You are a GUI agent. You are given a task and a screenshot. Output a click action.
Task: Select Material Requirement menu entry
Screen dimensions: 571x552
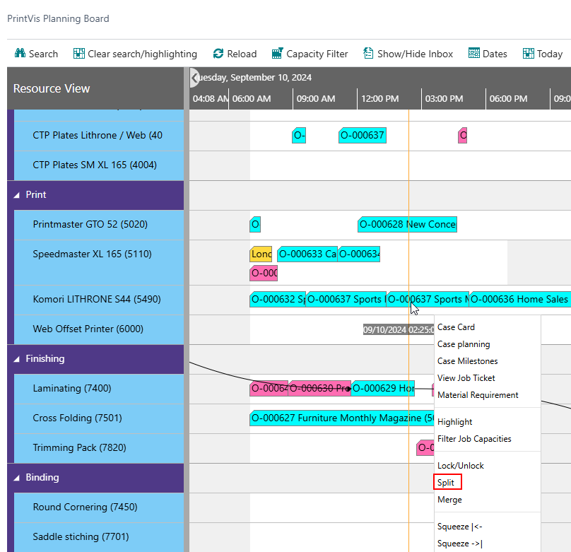pyautogui.click(x=478, y=394)
